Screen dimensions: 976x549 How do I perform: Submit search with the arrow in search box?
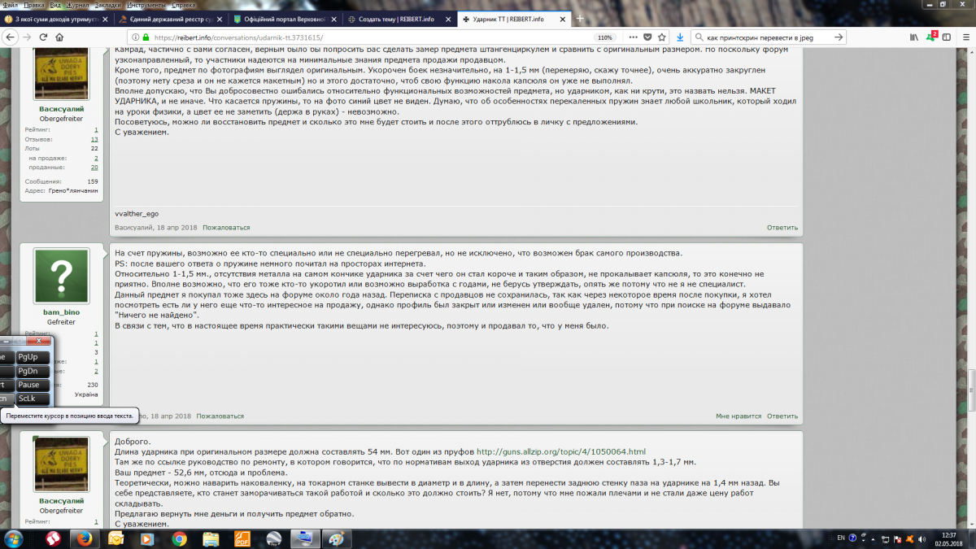point(839,37)
